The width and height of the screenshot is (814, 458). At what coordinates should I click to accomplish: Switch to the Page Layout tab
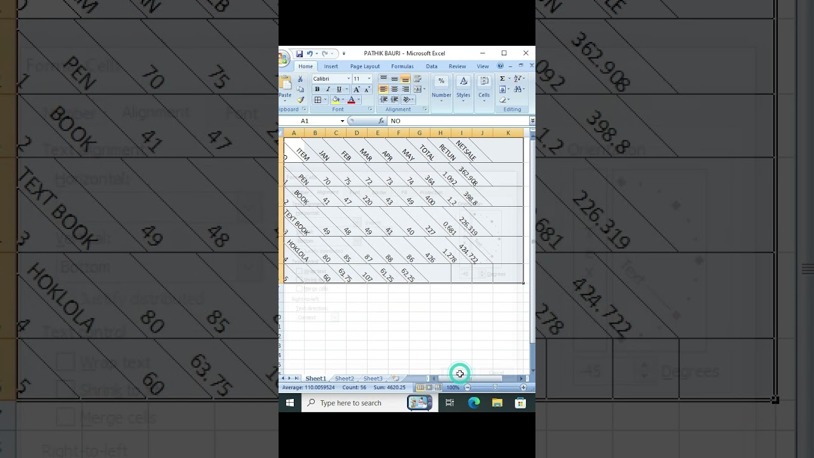pos(365,66)
